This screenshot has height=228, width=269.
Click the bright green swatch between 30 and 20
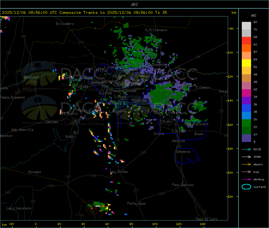246,123
